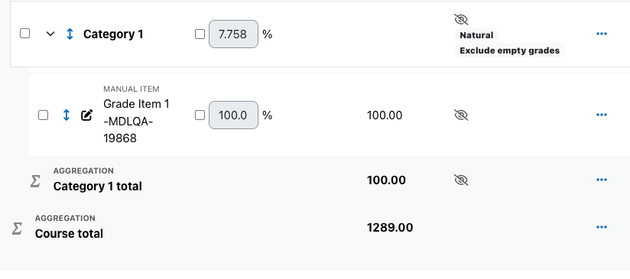Click hidden eye icon on Grade Item 1 row

point(461,115)
